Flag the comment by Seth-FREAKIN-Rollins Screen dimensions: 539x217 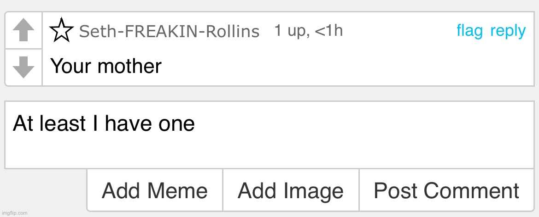pos(469,31)
